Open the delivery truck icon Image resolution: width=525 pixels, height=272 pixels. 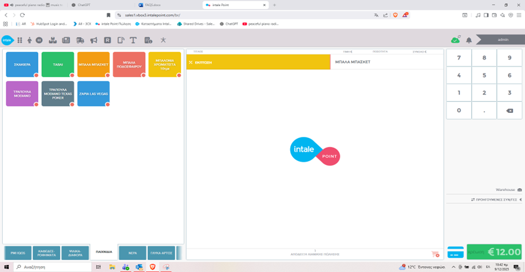80,40
